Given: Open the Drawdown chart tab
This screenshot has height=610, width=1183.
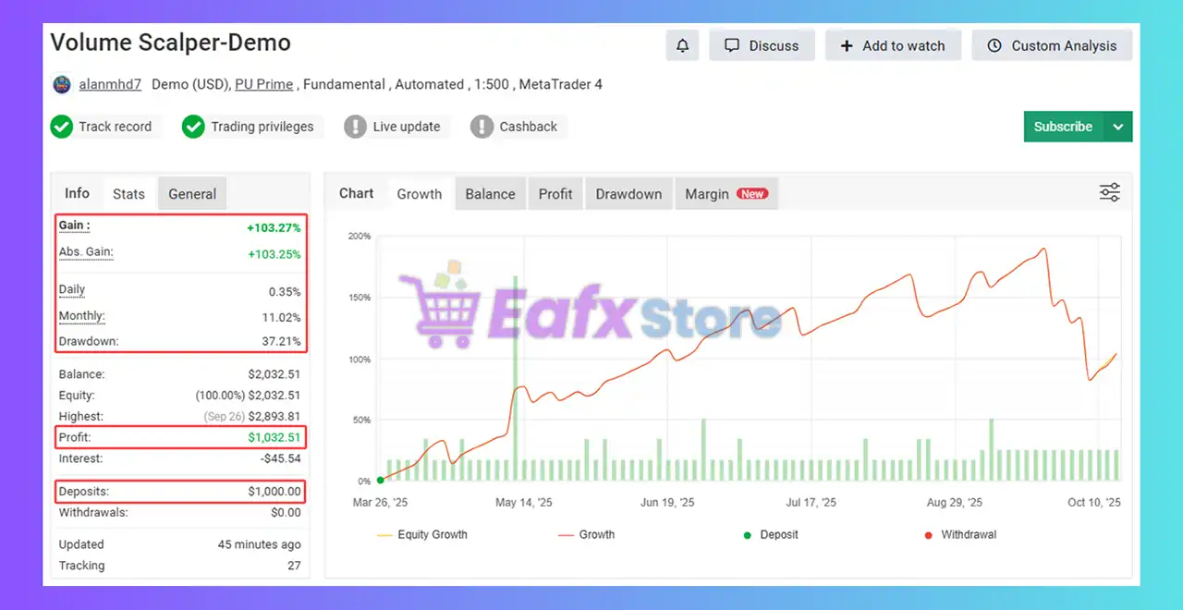Looking at the screenshot, I should 628,194.
